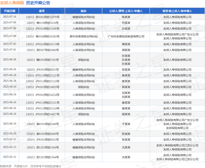Select the 开庭日期 column header
Screen dimensions: 205x168
[9, 11]
